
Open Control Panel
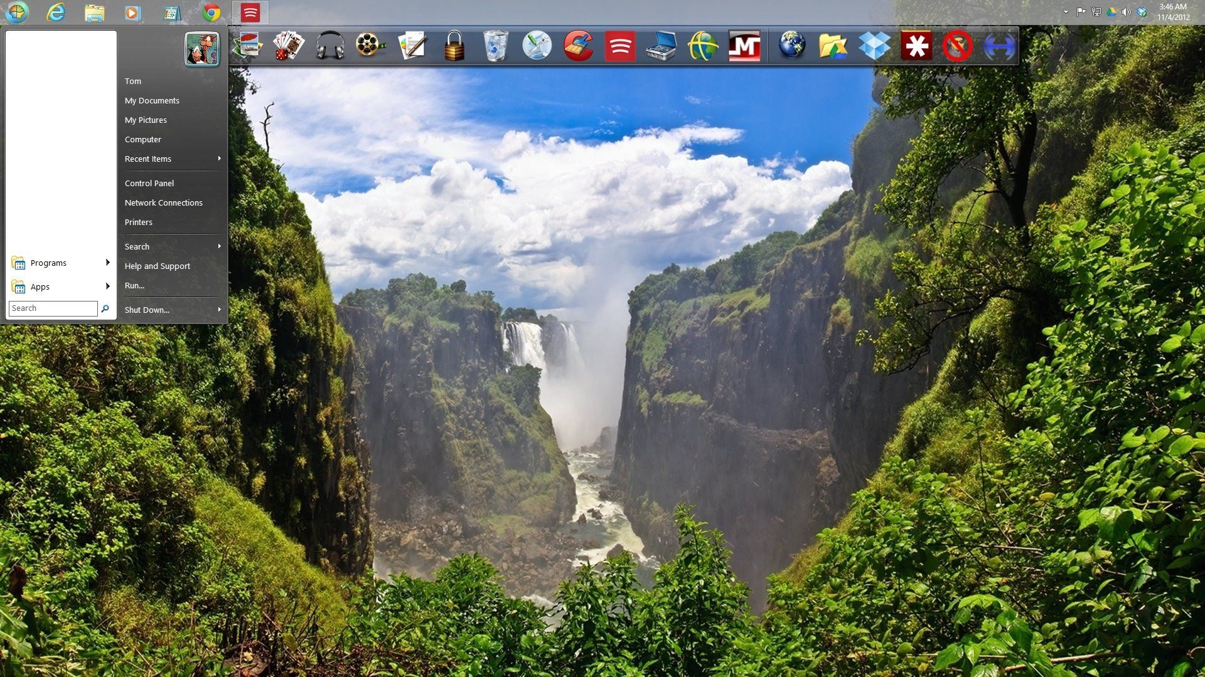[x=173, y=183]
